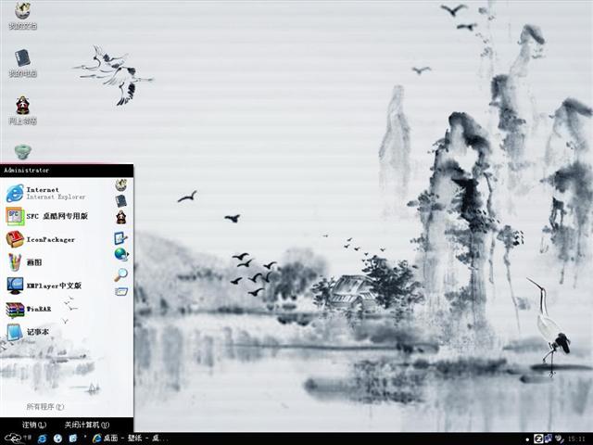Open the control panel icon with checkmark
Image resolution: width=593 pixels, height=445 pixels.
pos(120,237)
